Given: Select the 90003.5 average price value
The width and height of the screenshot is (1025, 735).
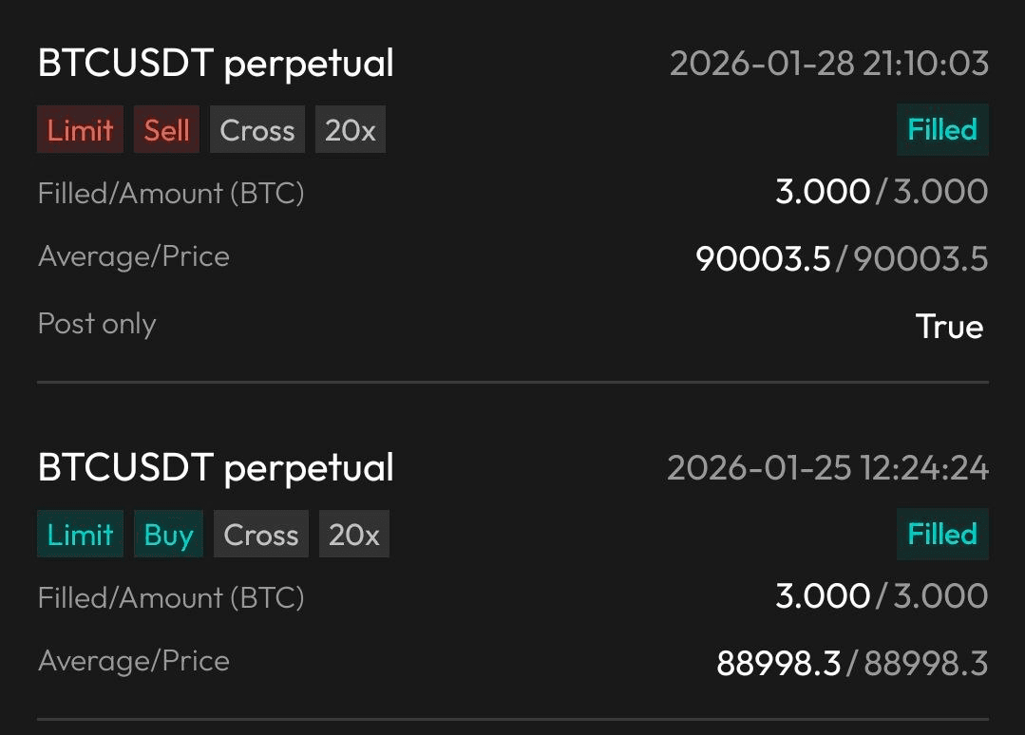Looking at the screenshot, I should pyautogui.click(x=764, y=258).
